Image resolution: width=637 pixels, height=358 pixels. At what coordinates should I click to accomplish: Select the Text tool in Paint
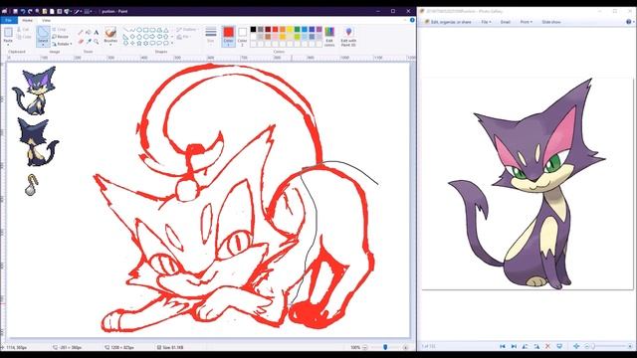97,32
